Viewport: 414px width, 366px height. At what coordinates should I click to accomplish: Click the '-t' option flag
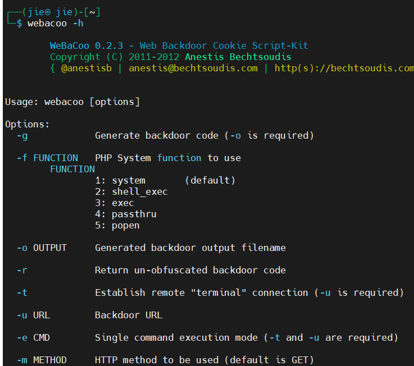pyautogui.click(x=22, y=292)
